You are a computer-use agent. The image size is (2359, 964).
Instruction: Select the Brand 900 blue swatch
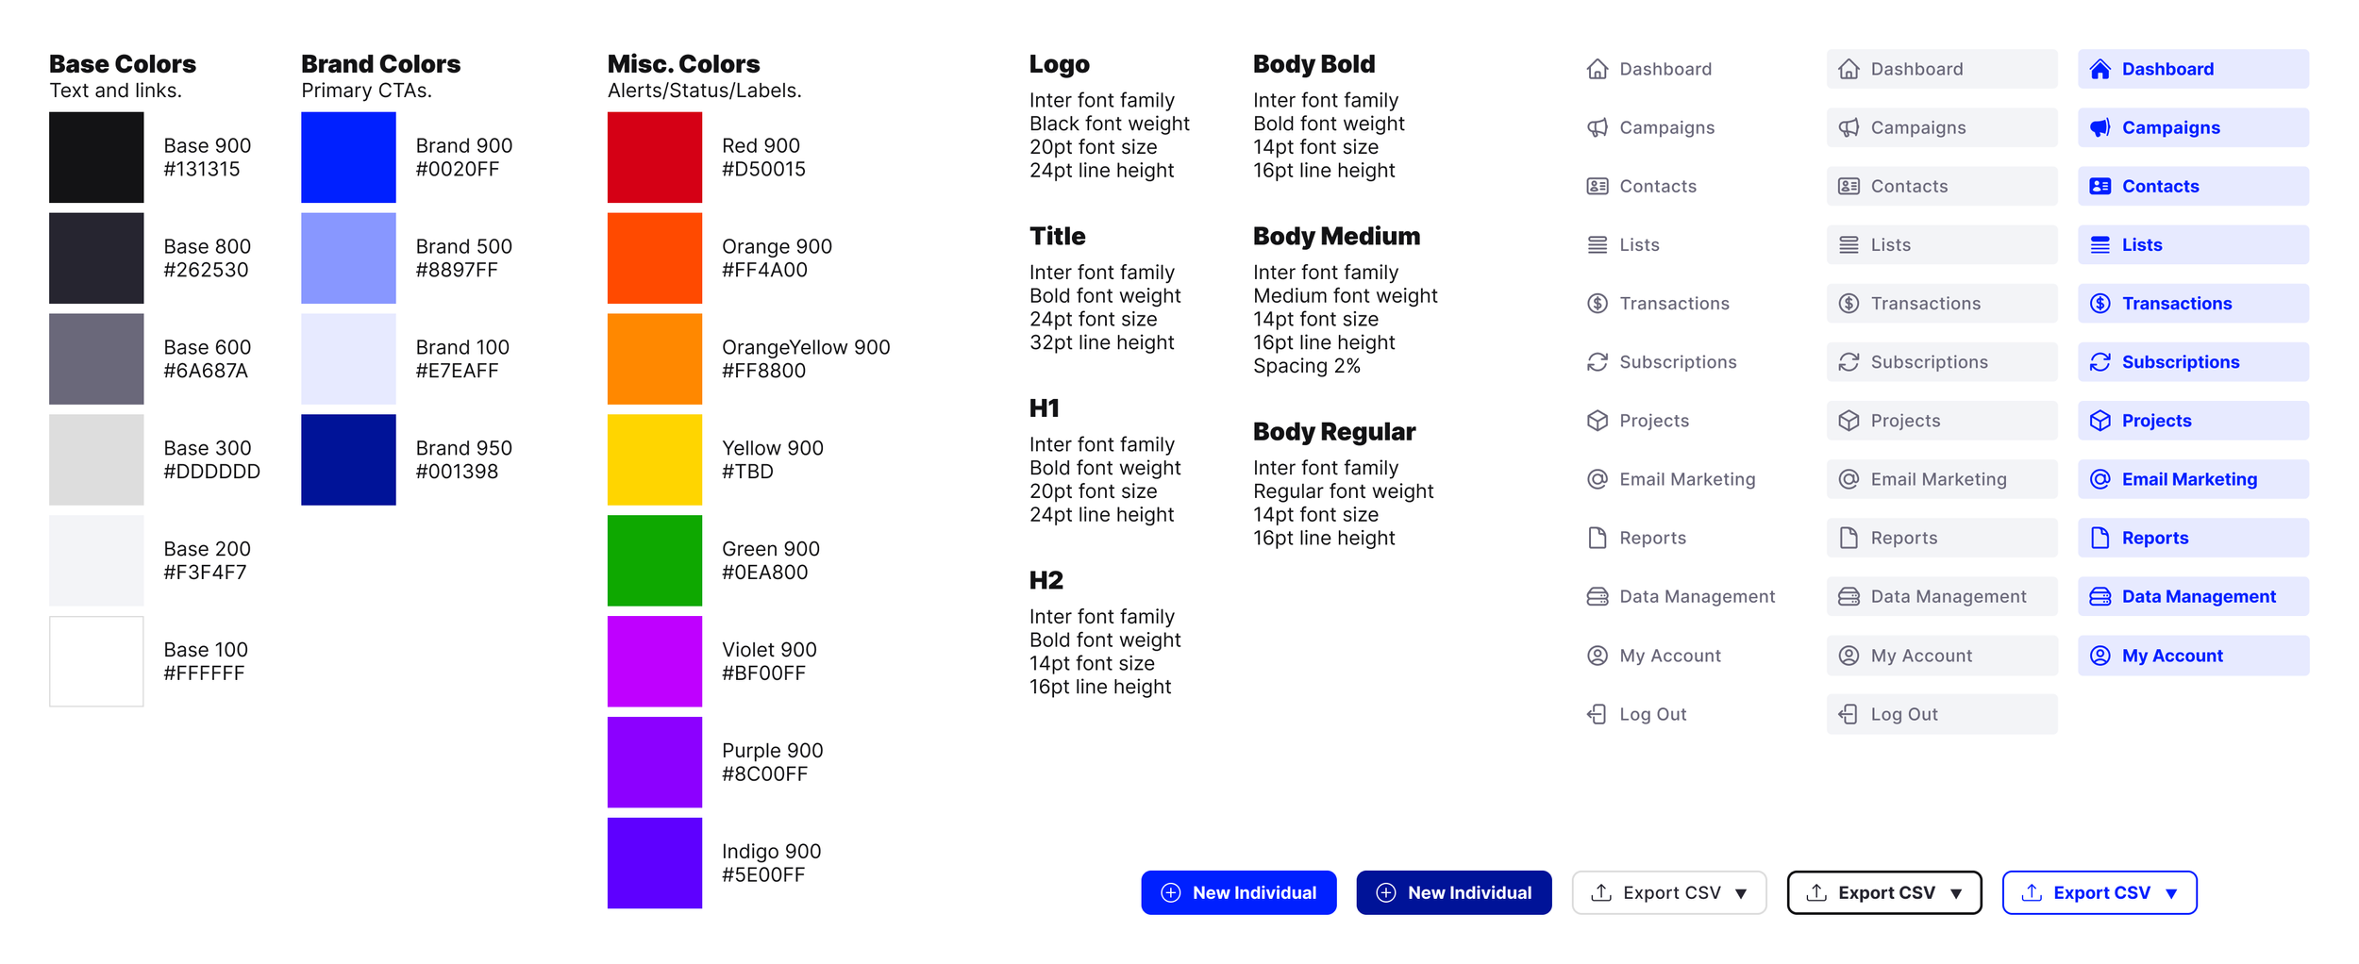click(347, 157)
